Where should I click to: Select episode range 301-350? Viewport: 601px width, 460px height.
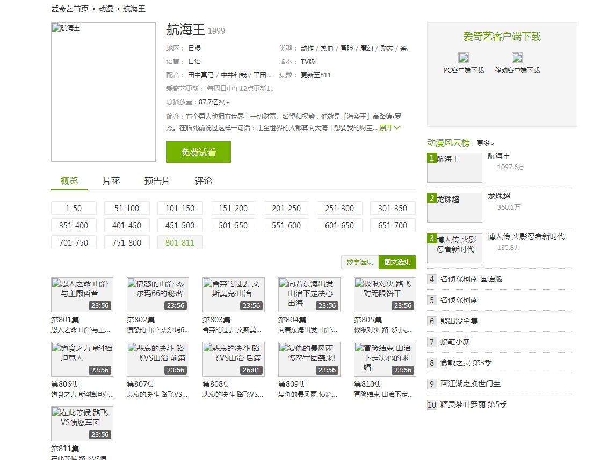coord(393,208)
